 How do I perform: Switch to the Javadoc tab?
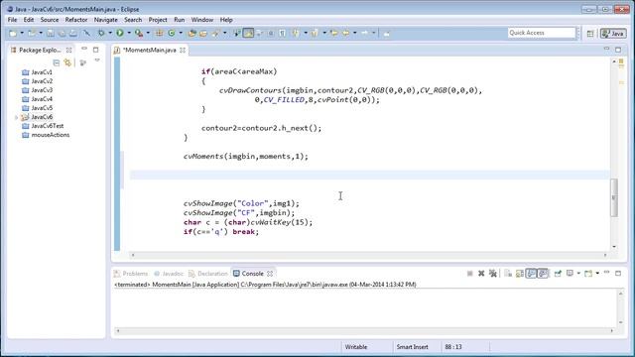[x=173, y=274]
